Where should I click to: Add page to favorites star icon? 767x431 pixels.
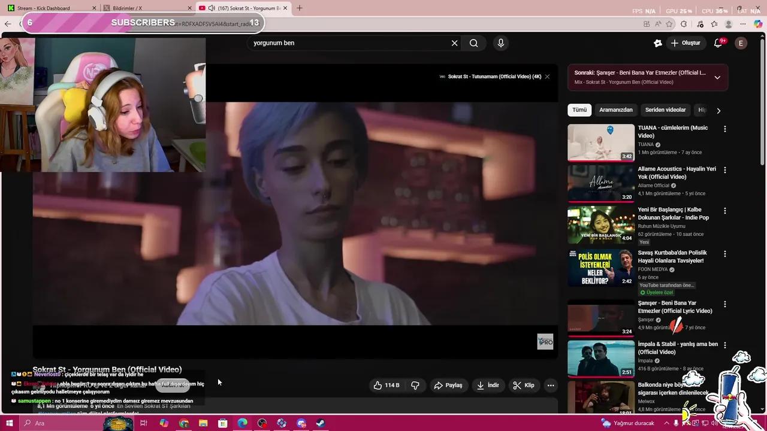[669, 24]
